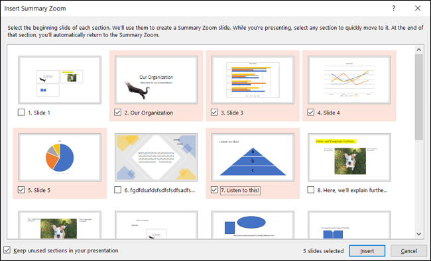Check the slide 6 fgdfdsafdsf checkbox
Screen dimensions: 431x261
(117, 190)
